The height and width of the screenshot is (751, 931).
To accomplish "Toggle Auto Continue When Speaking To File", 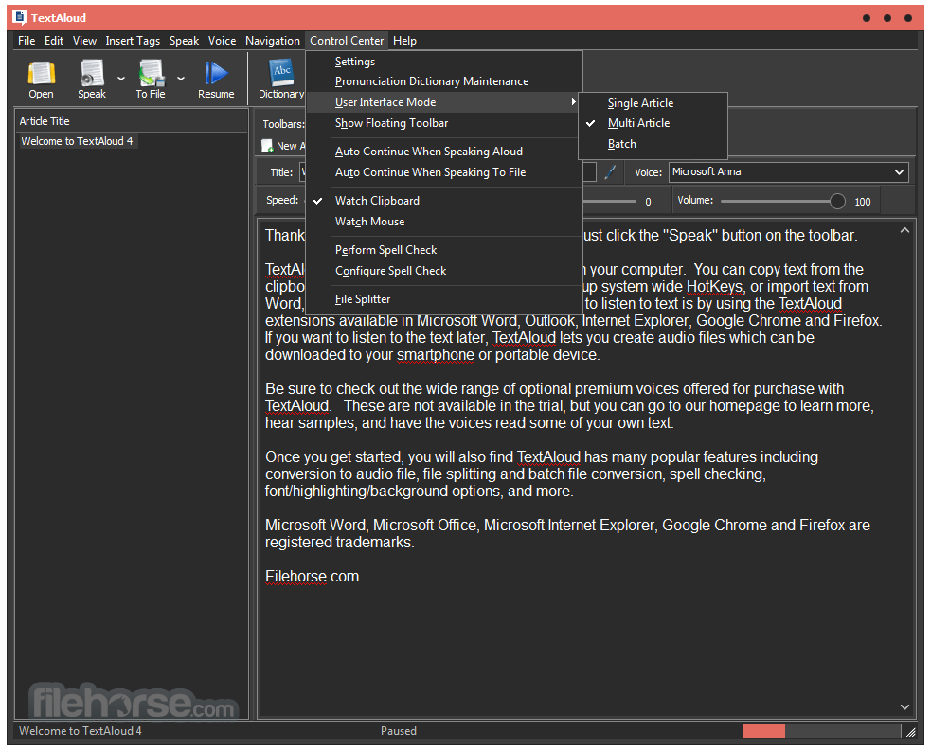I will (x=443, y=172).
